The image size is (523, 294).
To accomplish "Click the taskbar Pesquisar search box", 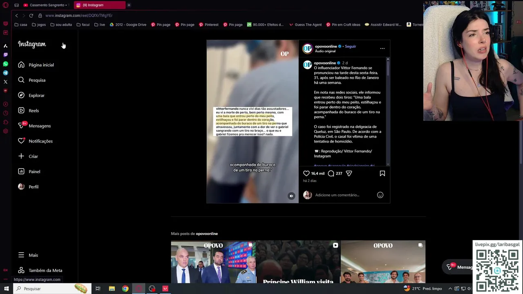I will pyautogui.click(x=53, y=289).
